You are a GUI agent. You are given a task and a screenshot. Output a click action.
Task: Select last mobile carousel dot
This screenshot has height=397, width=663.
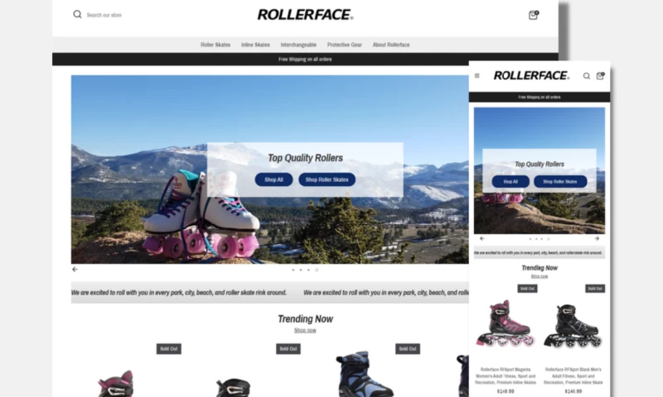[549, 239]
